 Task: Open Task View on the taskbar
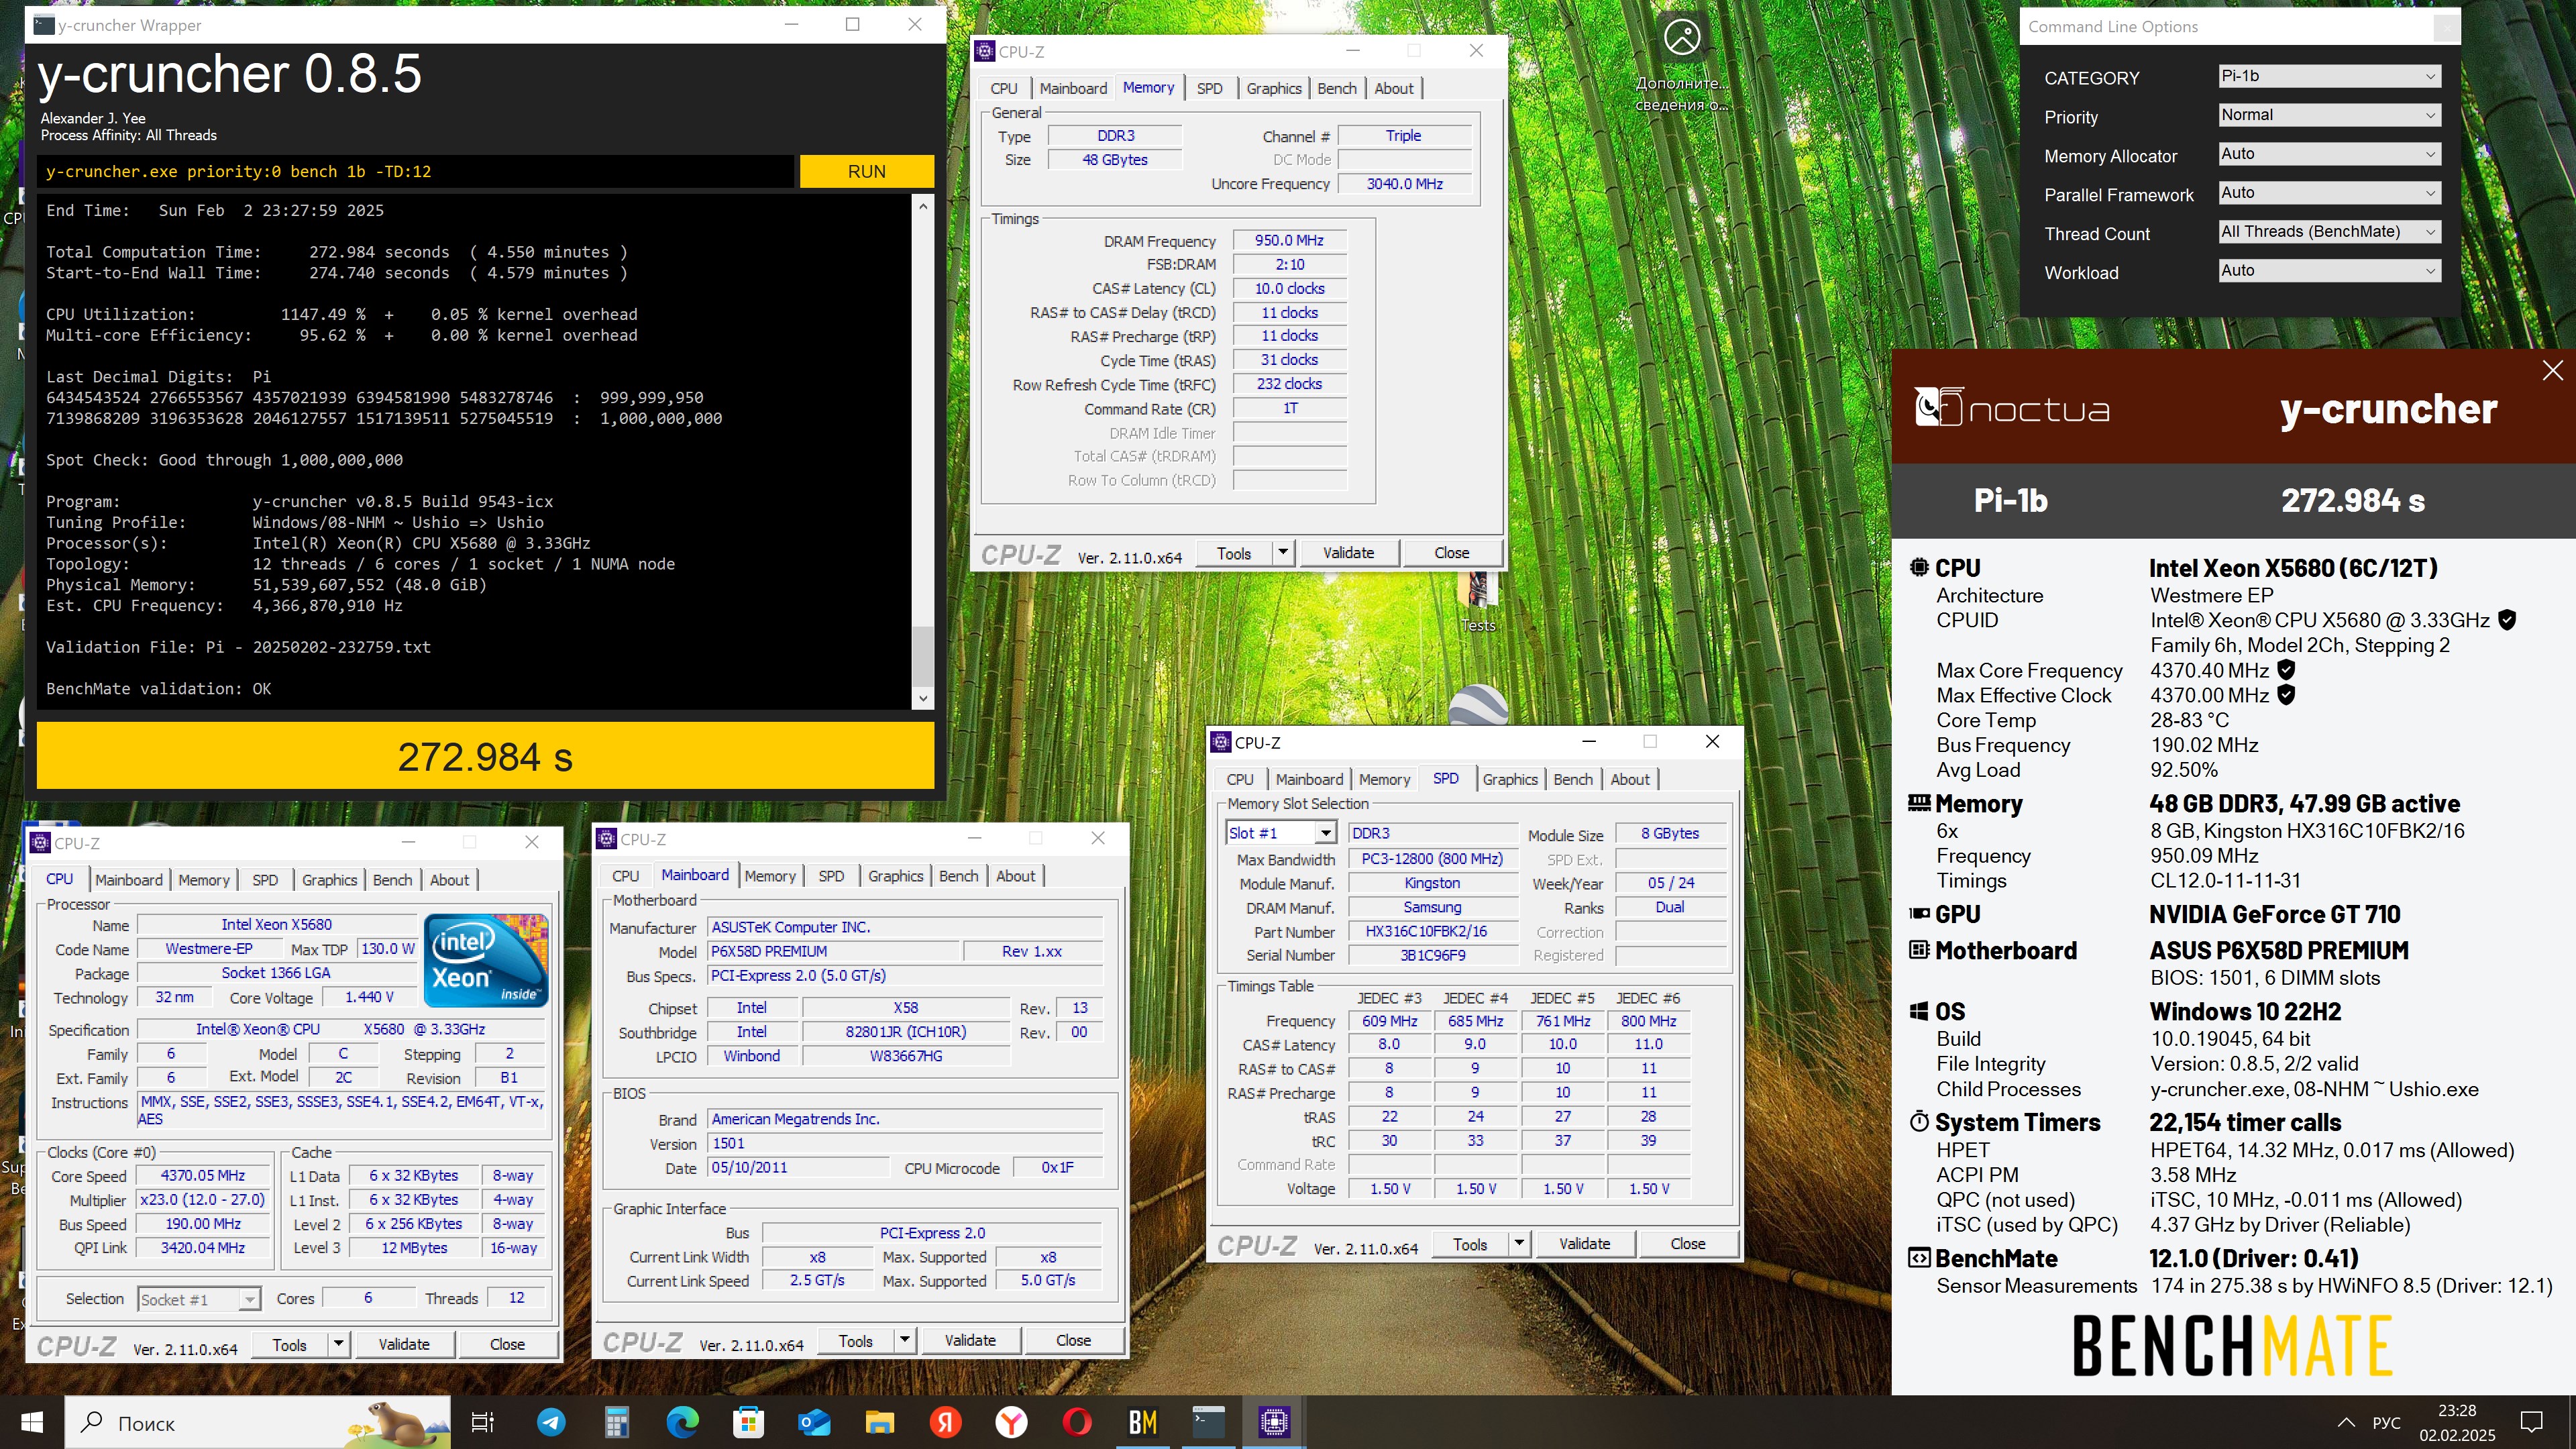point(482,1422)
